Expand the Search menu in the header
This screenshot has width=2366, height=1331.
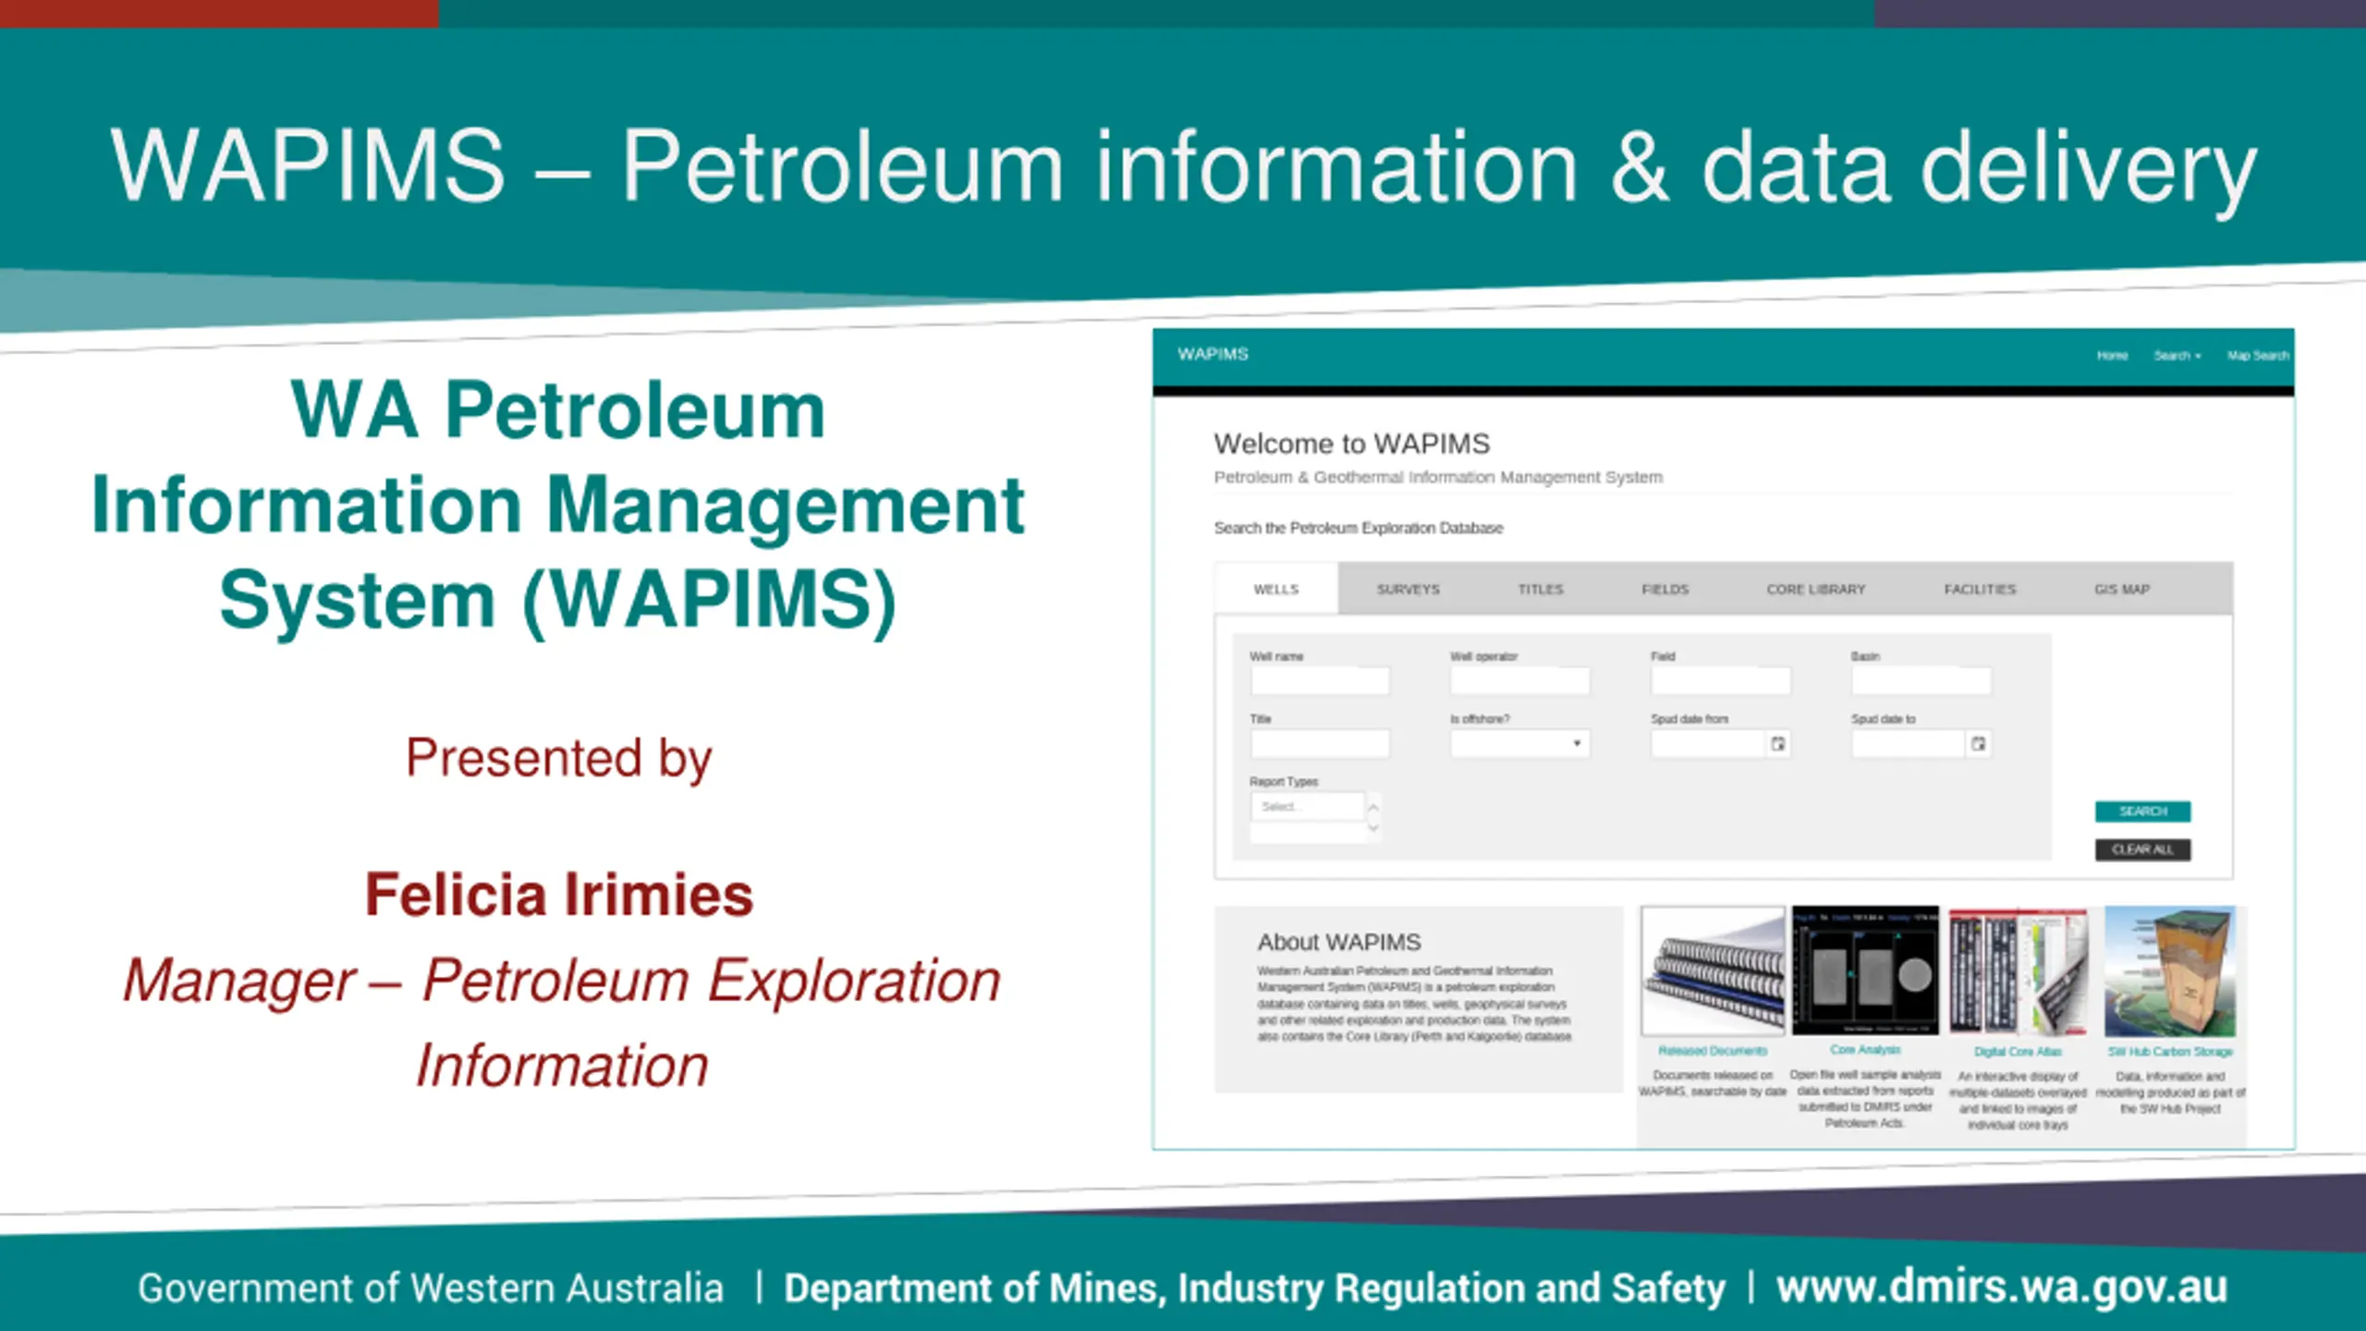2177,356
